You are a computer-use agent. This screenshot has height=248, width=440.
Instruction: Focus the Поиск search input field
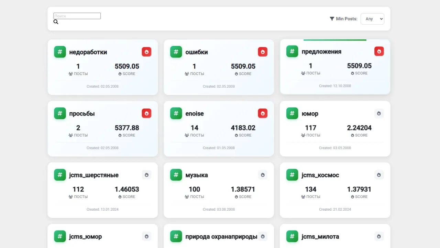(77, 16)
